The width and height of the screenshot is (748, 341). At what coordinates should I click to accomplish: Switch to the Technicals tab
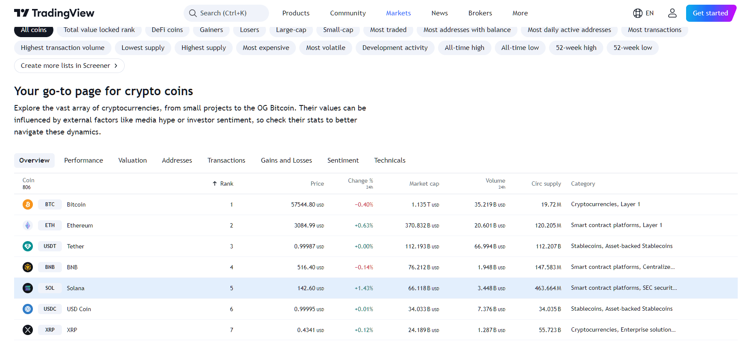[390, 160]
